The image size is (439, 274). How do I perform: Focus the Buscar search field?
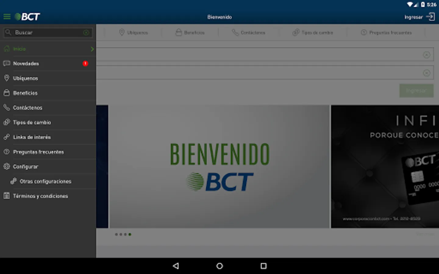(48, 33)
